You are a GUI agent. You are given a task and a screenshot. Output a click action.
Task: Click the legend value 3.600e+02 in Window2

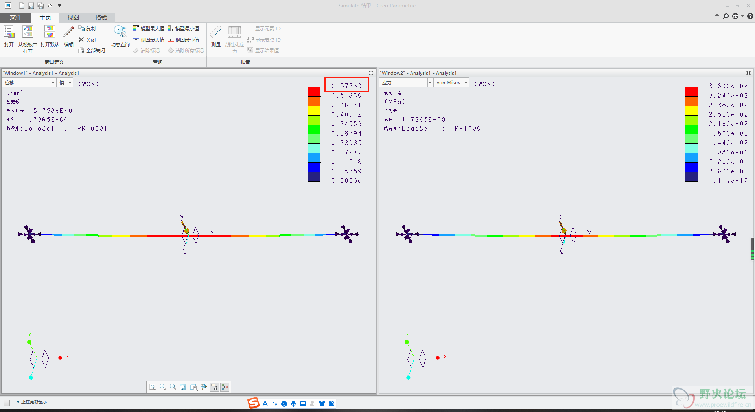coord(728,86)
